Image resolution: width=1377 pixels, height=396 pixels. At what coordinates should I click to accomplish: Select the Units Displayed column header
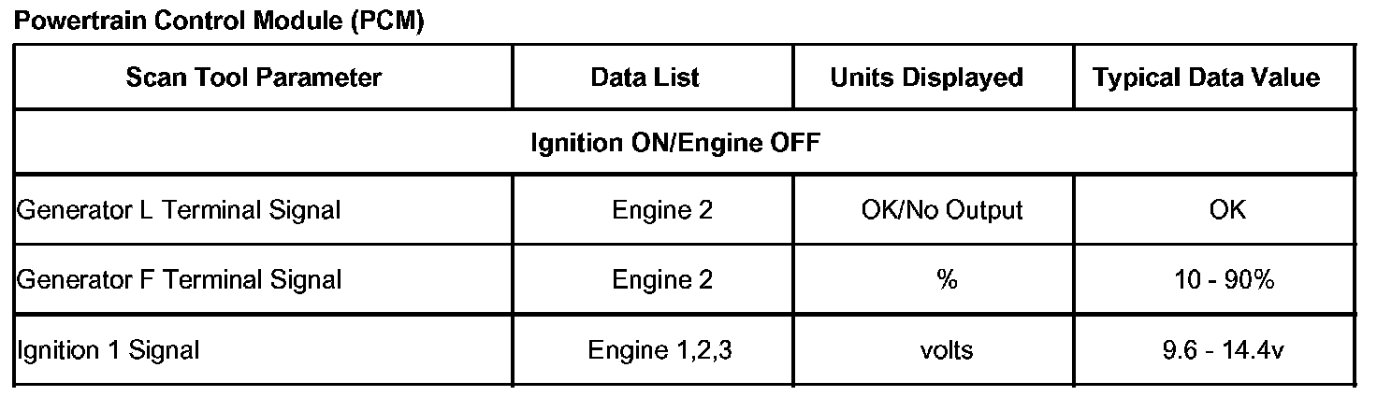click(x=926, y=78)
